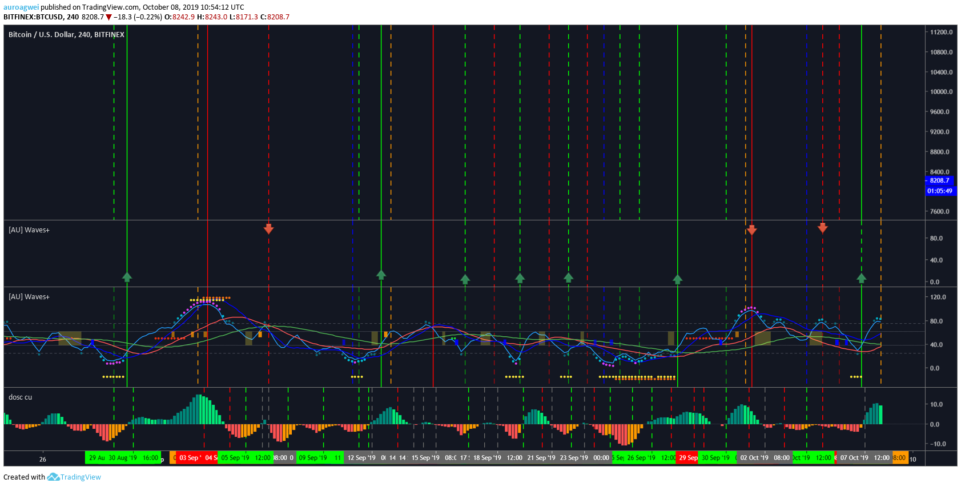Click the green buy arrow above 30 Aug '19
The image size is (961, 487).
[x=127, y=277]
